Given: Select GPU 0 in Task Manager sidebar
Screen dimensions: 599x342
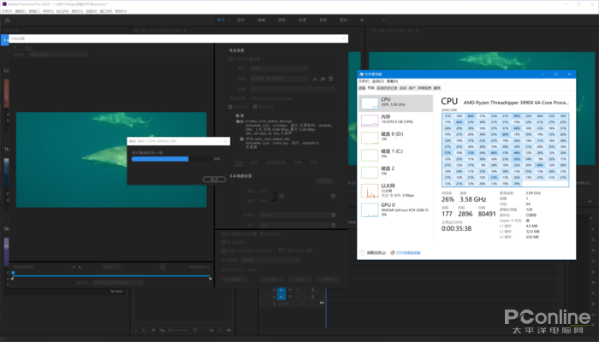Looking at the screenshot, I should click(395, 209).
